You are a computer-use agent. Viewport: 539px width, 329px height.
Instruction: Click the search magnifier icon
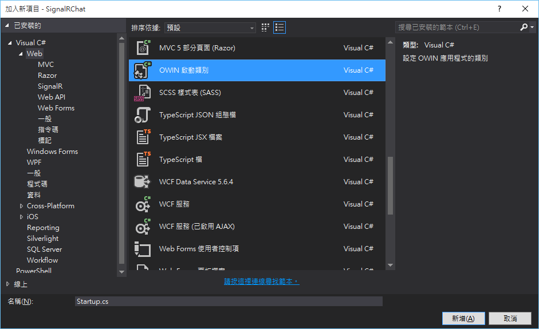[524, 27]
